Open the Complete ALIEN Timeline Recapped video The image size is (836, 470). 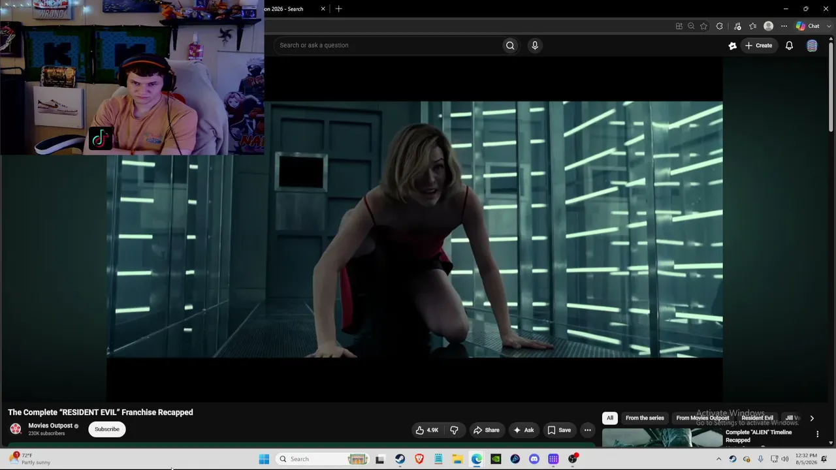tap(758, 436)
